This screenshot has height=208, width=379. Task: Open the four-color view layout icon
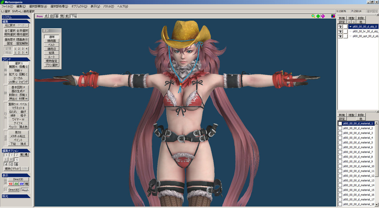point(333,16)
